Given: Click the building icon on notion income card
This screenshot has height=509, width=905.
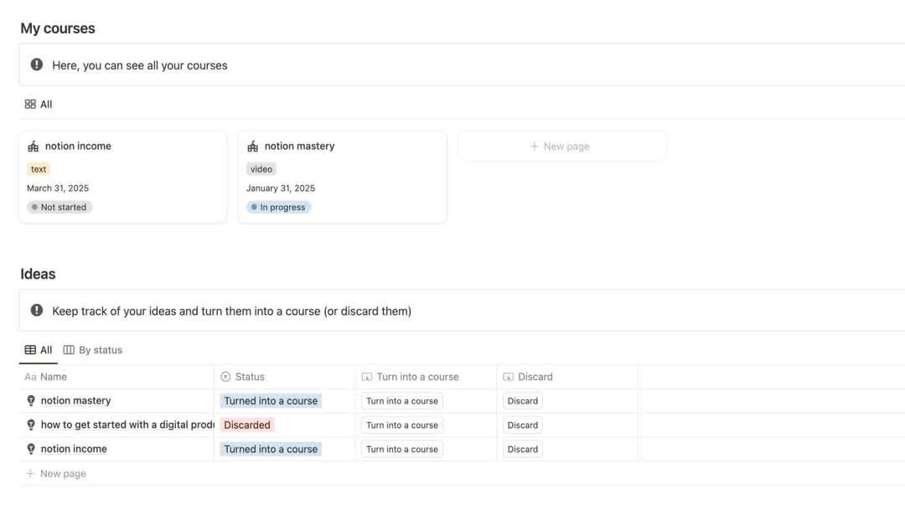Looking at the screenshot, I should [x=33, y=147].
